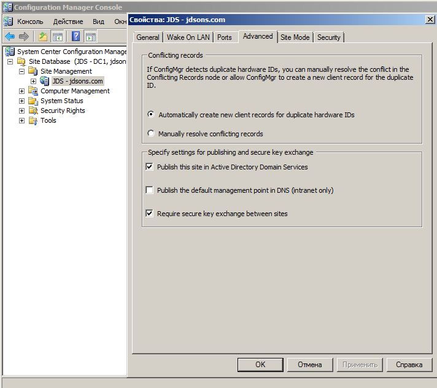Screen dimensions: 437x388
Task: Open the Ports tab
Action: point(225,37)
